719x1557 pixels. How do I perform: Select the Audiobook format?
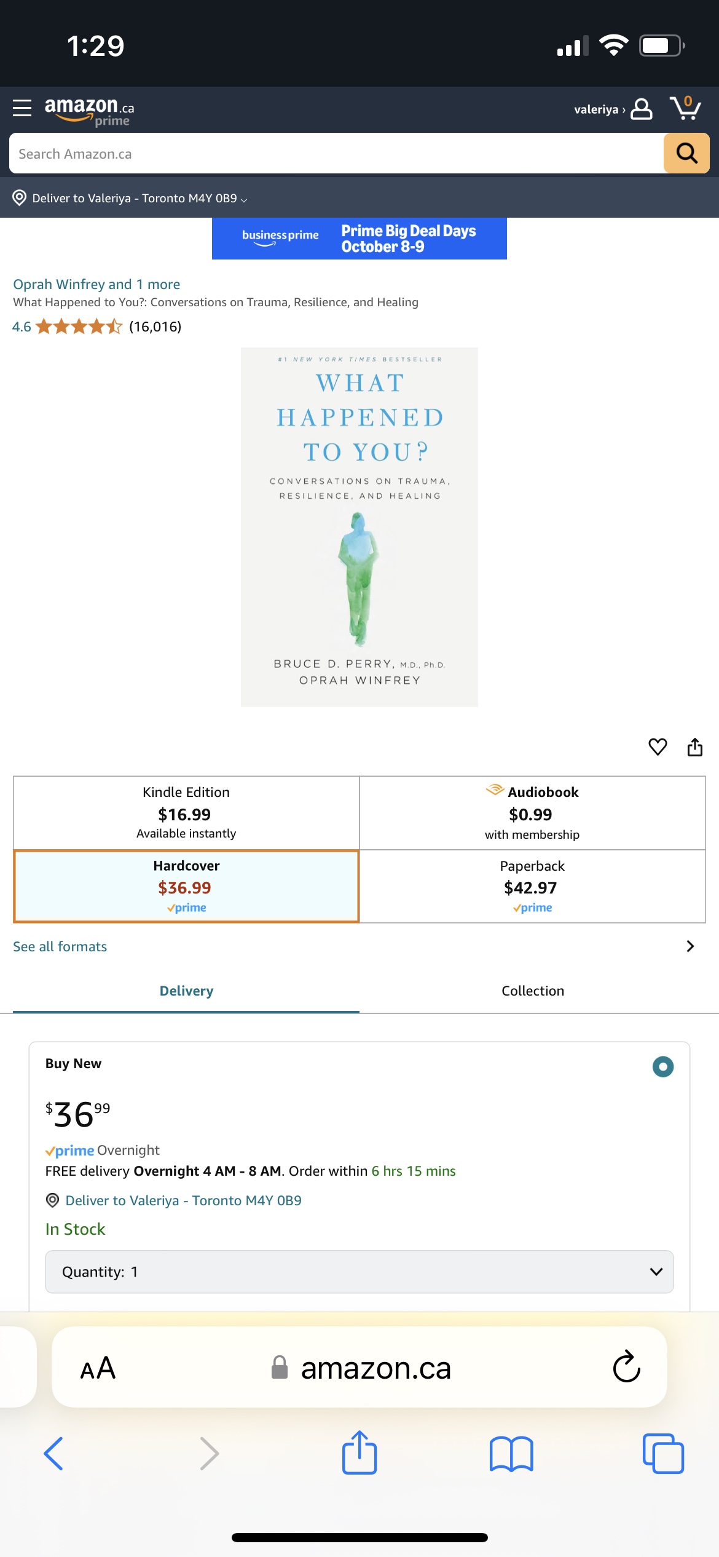pos(532,812)
